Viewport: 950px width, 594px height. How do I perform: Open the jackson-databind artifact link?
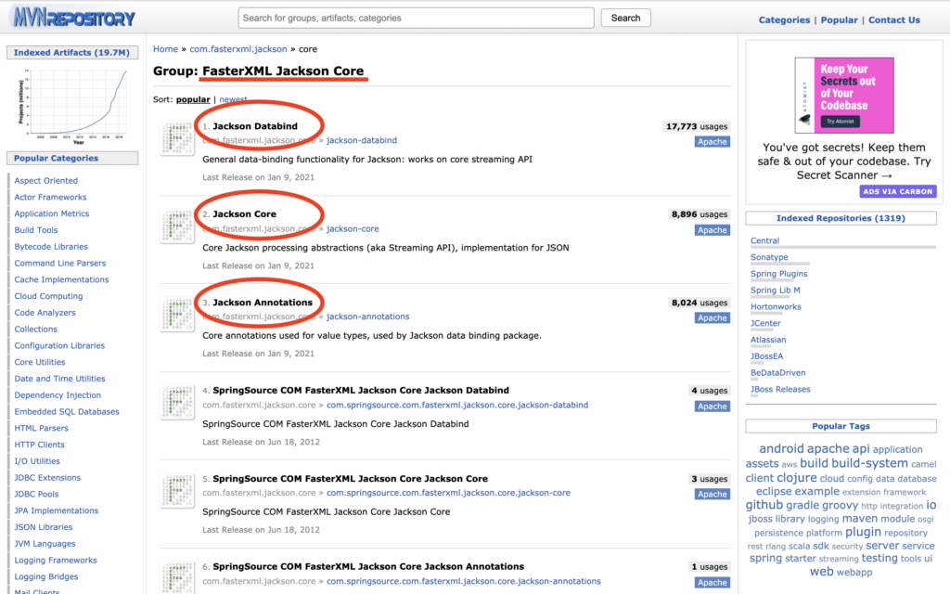click(x=362, y=140)
